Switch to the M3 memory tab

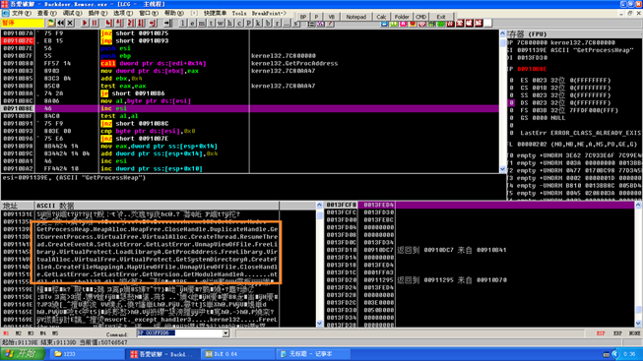coord(31,333)
